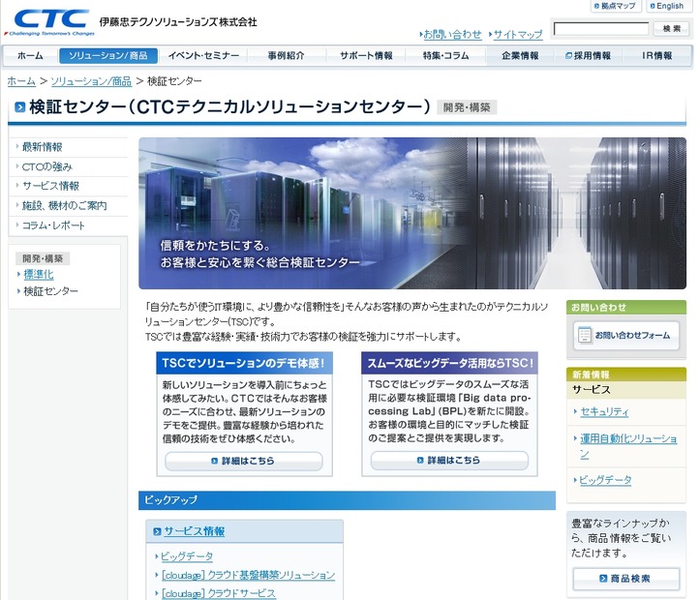Open the 拠点マップ link

[x=616, y=6]
